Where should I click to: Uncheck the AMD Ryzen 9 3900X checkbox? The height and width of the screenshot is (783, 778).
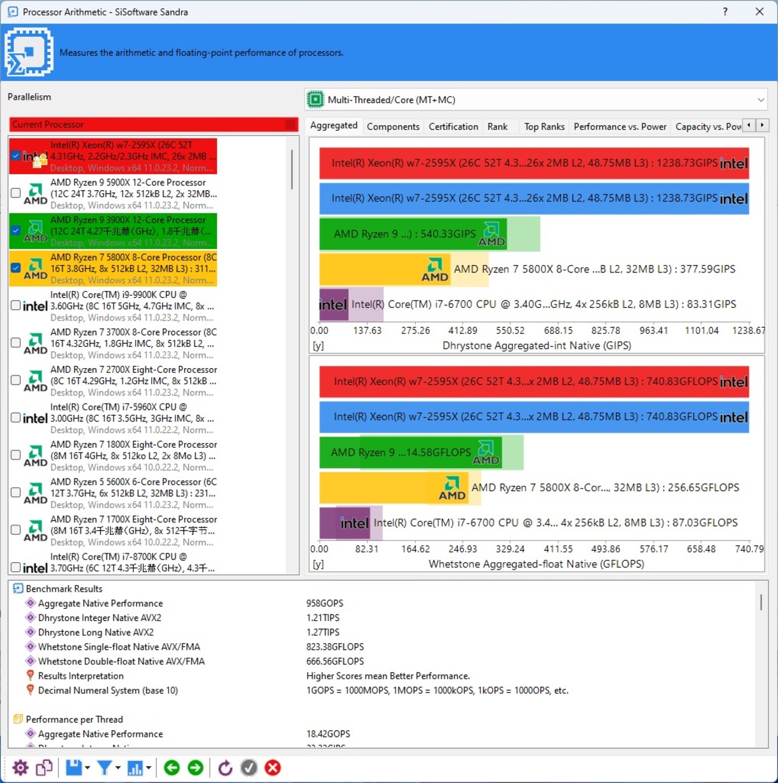coord(15,230)
